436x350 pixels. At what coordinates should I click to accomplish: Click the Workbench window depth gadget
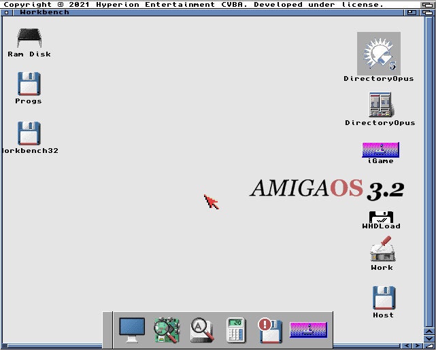click(x=426, y=12)
